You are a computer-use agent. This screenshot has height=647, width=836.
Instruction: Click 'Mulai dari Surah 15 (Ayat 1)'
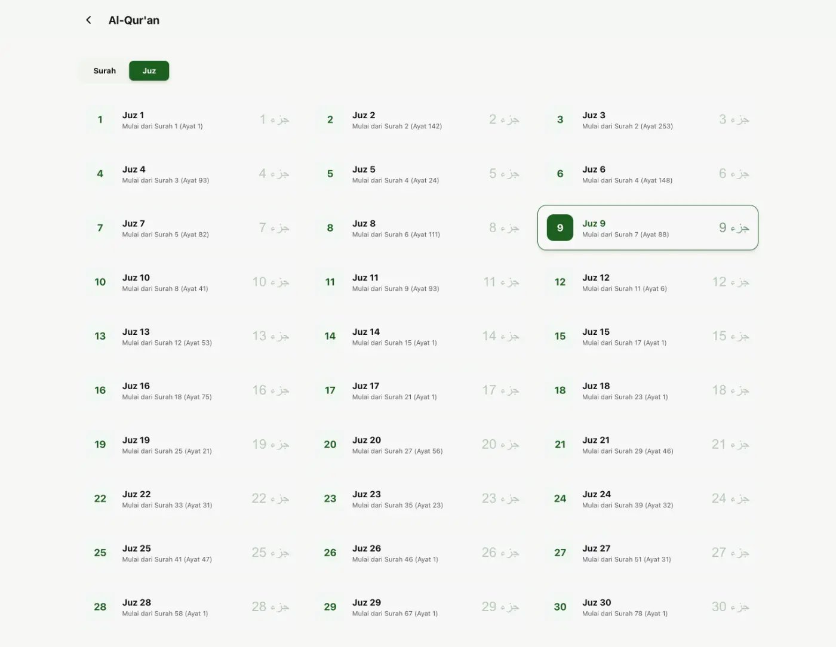[x=395, y=343]
